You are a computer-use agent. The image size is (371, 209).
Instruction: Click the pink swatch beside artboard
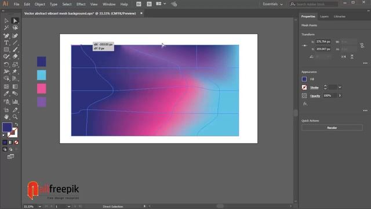tap(41, 89)
